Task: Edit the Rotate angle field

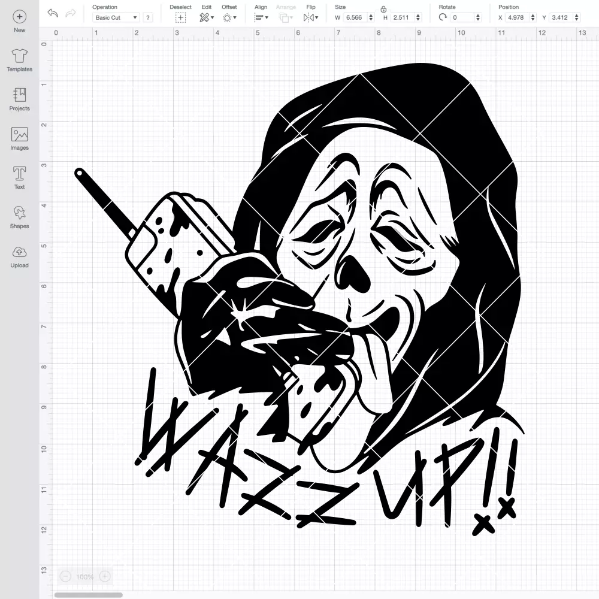Action: point(462,17)
